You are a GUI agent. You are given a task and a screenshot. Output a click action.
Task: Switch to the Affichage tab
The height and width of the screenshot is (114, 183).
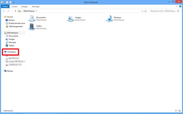pos(36,7)
